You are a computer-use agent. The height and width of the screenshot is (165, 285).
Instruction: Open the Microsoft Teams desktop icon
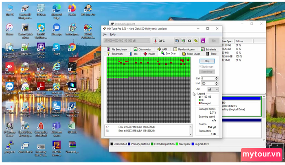point(57,129)
